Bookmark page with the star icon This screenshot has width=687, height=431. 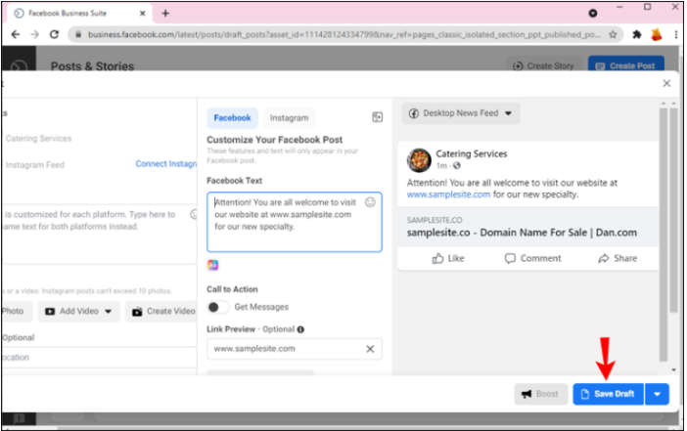point(613,34)
